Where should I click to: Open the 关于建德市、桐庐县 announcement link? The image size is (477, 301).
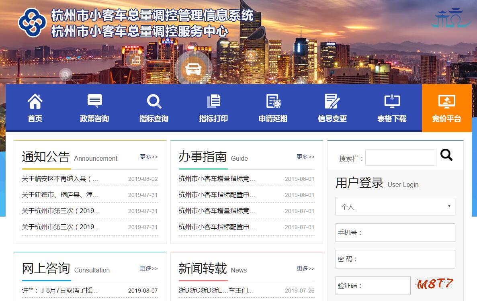[60, 195]
